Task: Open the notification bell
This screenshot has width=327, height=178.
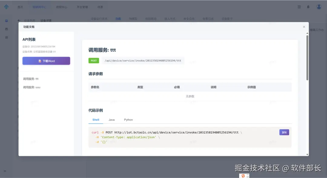Action: [308, 6]
